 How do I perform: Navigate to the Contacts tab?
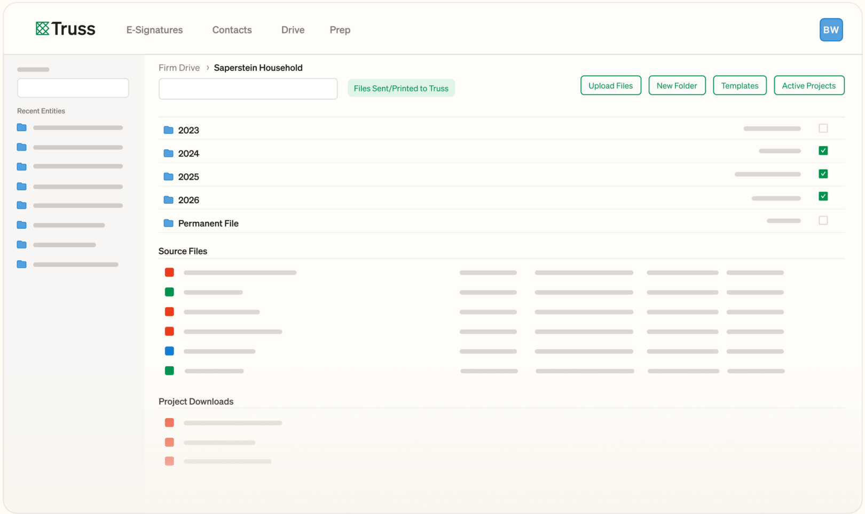[232, 30]
